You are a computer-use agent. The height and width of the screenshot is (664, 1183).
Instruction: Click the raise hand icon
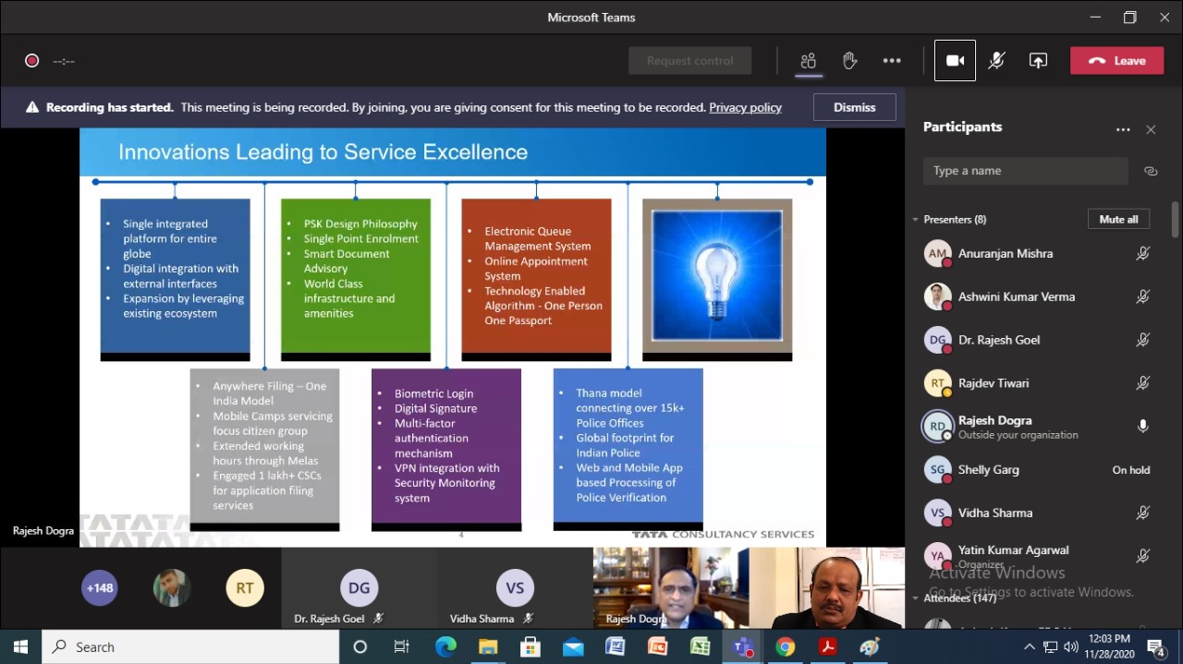849,61
